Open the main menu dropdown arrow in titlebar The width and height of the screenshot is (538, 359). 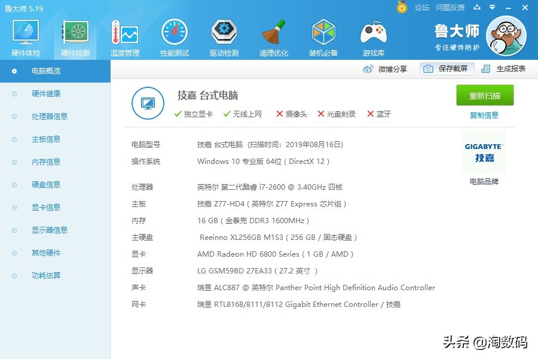491,8
